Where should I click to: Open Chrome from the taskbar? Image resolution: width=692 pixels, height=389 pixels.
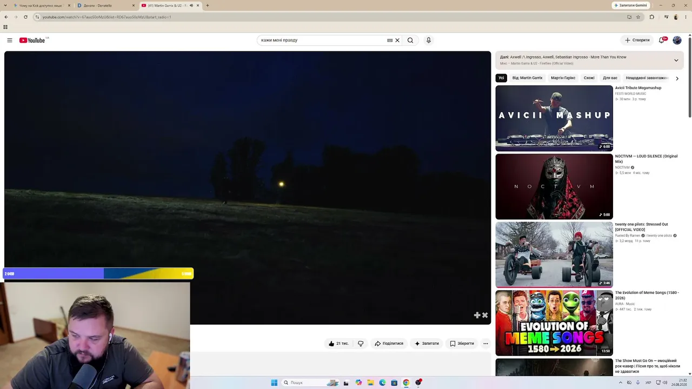(406, 383)
